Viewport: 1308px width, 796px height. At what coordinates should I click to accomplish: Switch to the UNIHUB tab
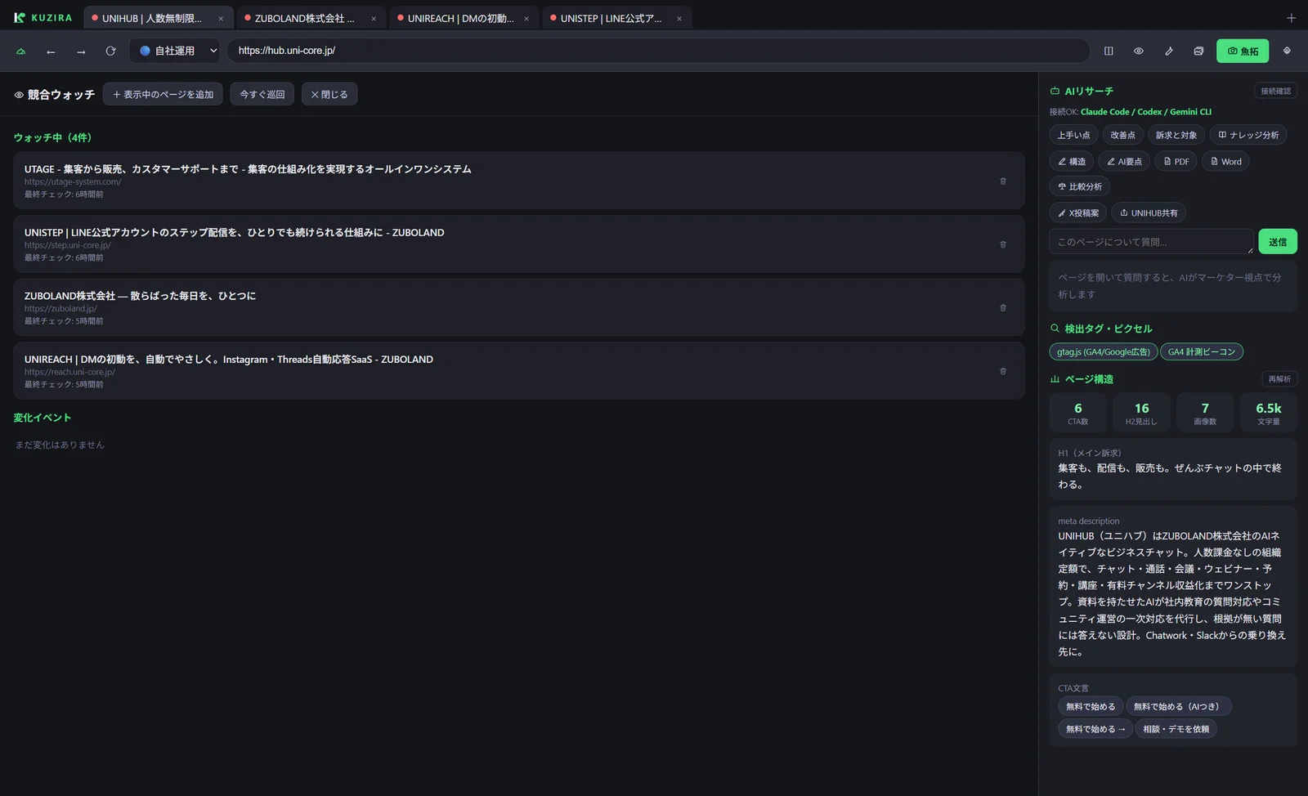tap(158, 18)
